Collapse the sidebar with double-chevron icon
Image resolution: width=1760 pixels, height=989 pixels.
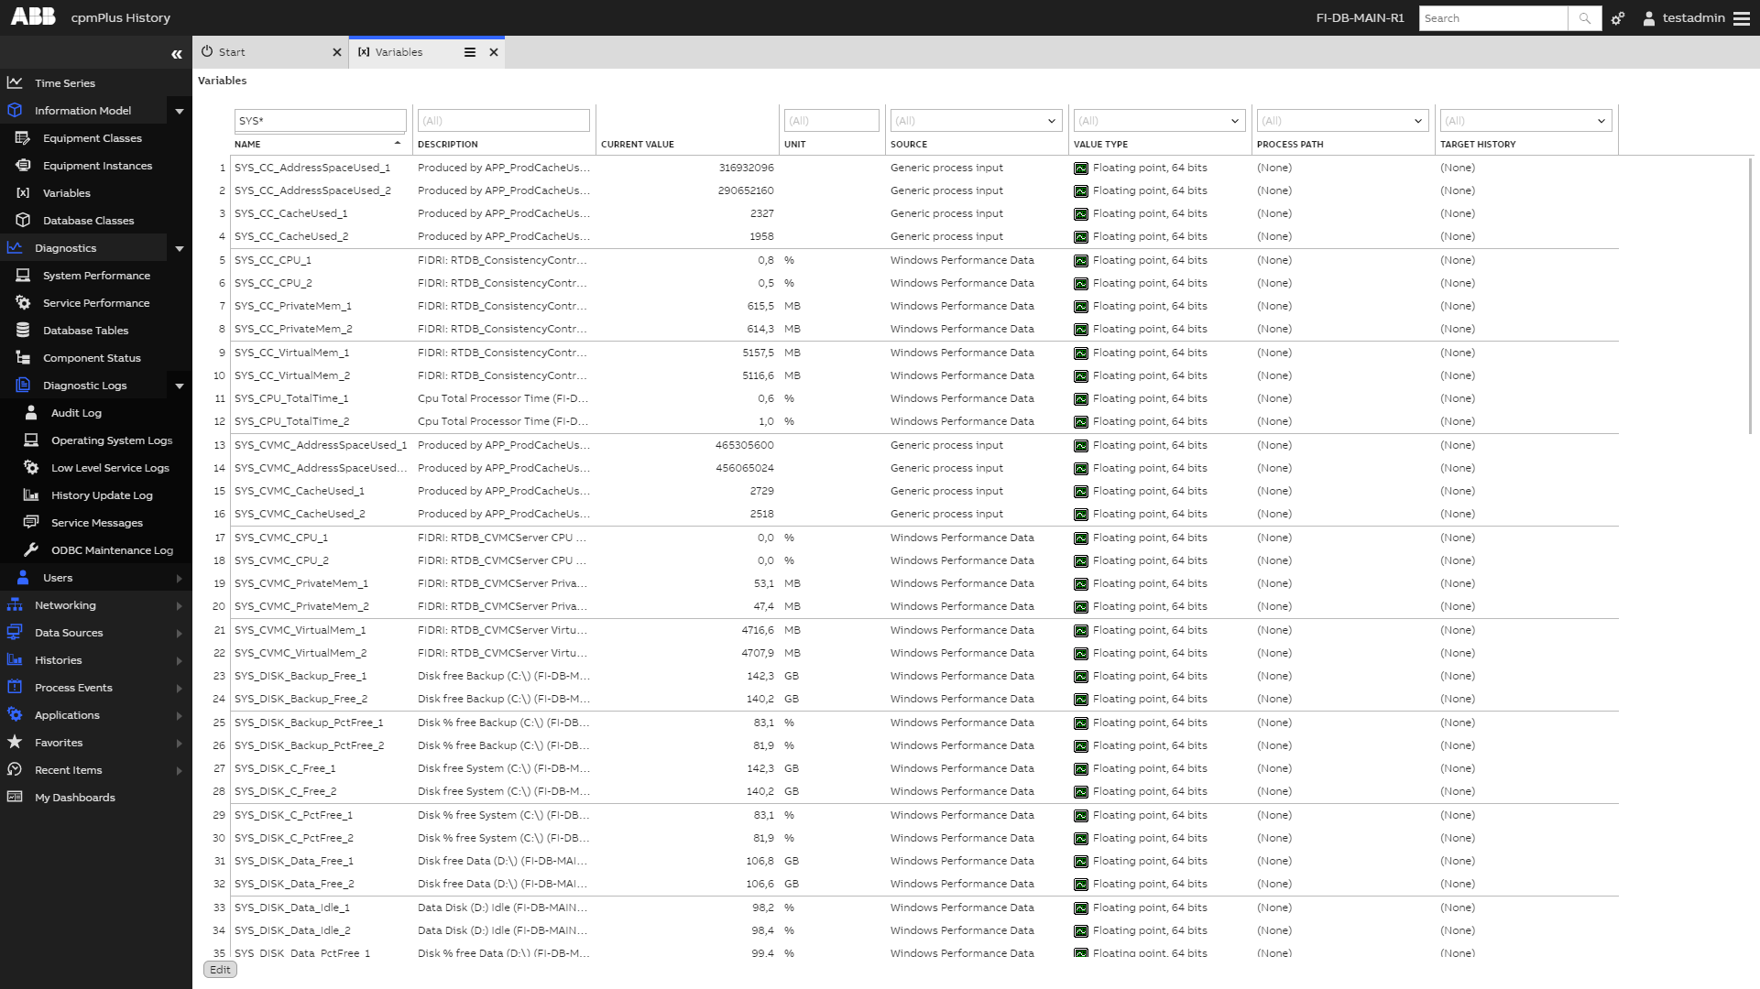[x=176, y=54]
